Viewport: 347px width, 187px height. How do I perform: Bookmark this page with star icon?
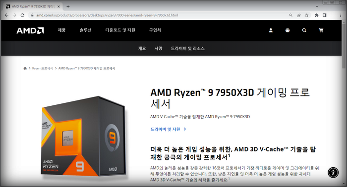click(x=306, y=15)
